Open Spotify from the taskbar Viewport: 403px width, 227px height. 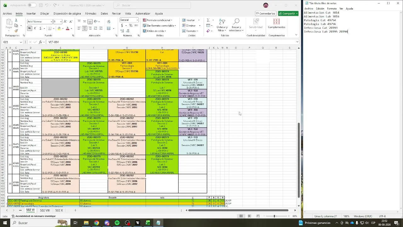coord(117,223)
